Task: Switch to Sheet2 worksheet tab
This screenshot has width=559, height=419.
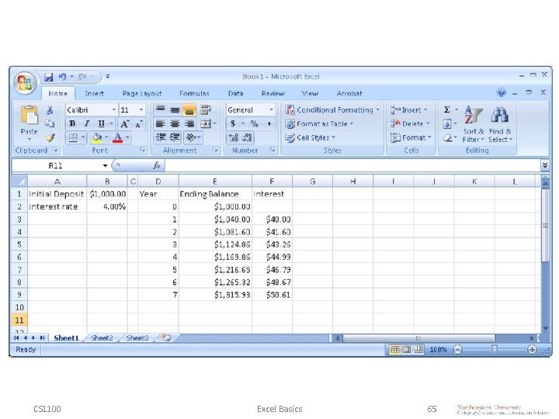Action: pyautogui.click(x=102, y=338)
